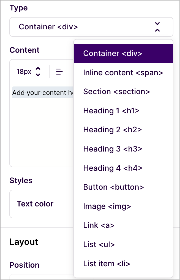The width and height of the screenshot is (180, 280).
Task: Click the Layout section heading
Action: [24, 242]
